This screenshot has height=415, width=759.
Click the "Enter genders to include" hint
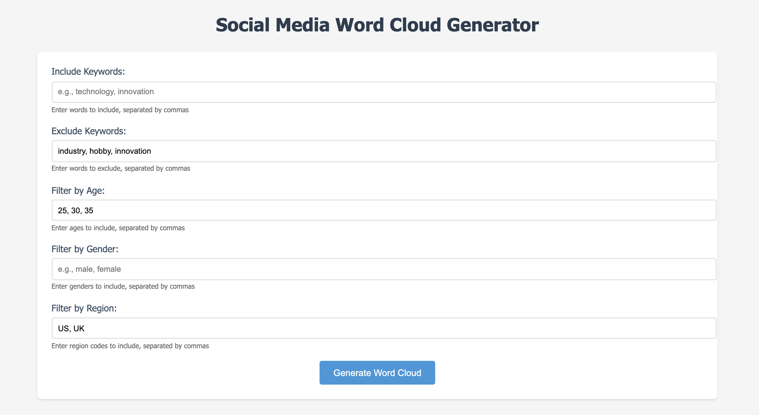[123, 287]
